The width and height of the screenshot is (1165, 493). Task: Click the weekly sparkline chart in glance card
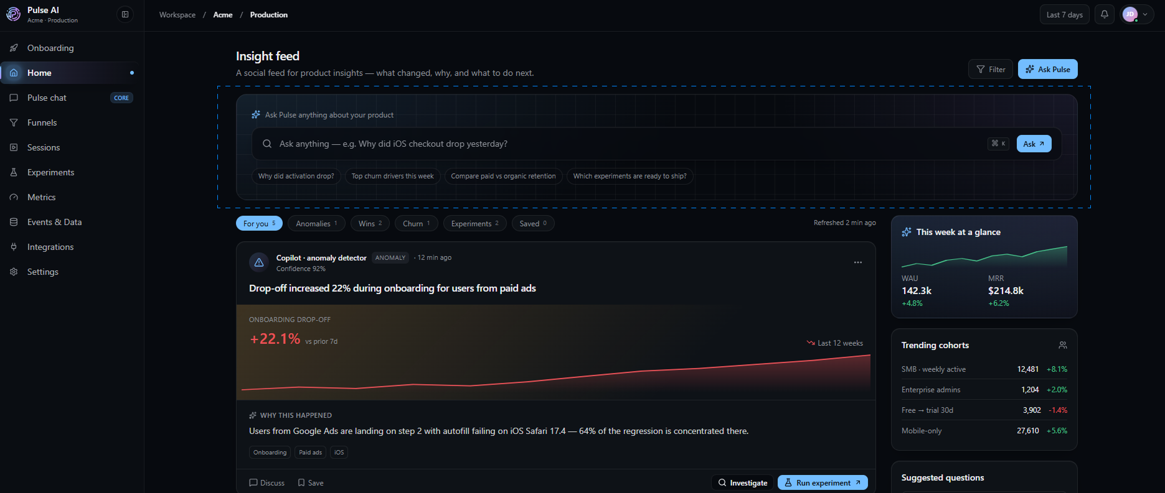(x=984, y=257)
